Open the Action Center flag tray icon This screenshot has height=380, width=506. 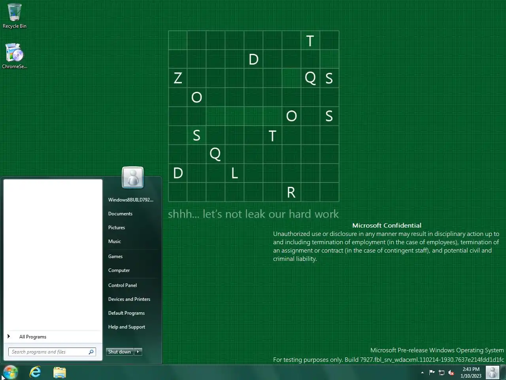tap(432, 372)
